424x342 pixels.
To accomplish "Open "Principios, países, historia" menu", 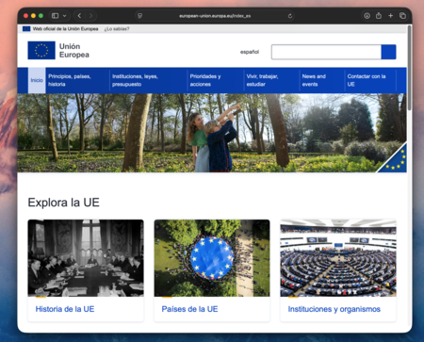I will click(x=70, y=80).
